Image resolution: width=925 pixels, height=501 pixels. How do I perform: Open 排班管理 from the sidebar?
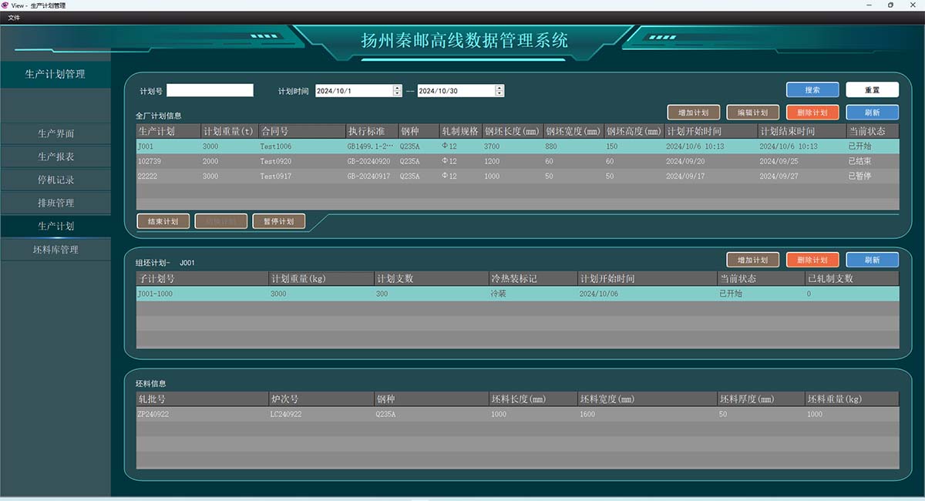tap(55, 203)
